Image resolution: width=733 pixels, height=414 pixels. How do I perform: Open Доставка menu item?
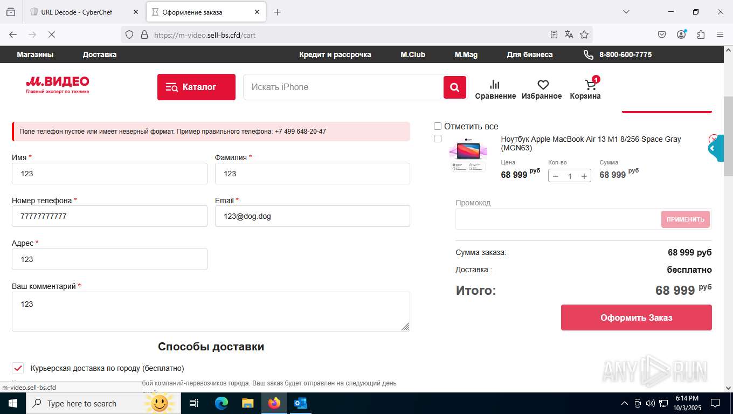(100, 54)
